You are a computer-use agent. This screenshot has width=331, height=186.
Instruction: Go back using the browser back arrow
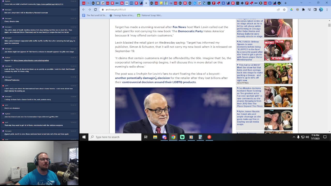(x=84, y=10)
